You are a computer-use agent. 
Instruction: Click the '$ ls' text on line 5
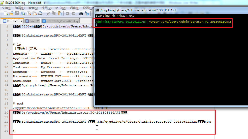click(17, 45)
